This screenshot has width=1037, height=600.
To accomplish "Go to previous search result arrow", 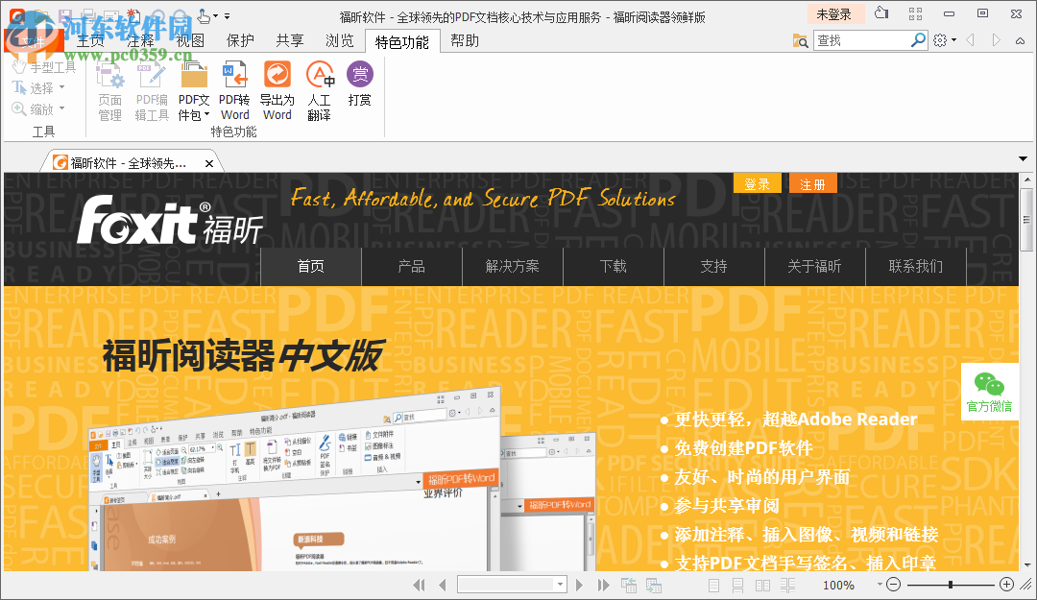I will click(970, 40).
